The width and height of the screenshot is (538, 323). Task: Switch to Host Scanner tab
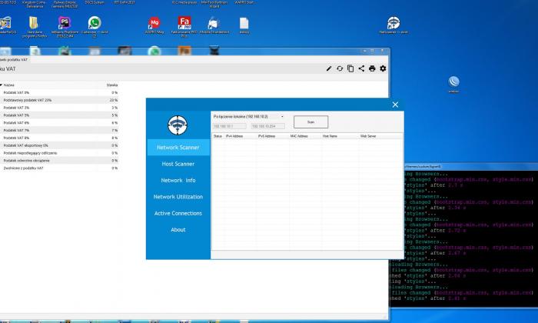178,164
